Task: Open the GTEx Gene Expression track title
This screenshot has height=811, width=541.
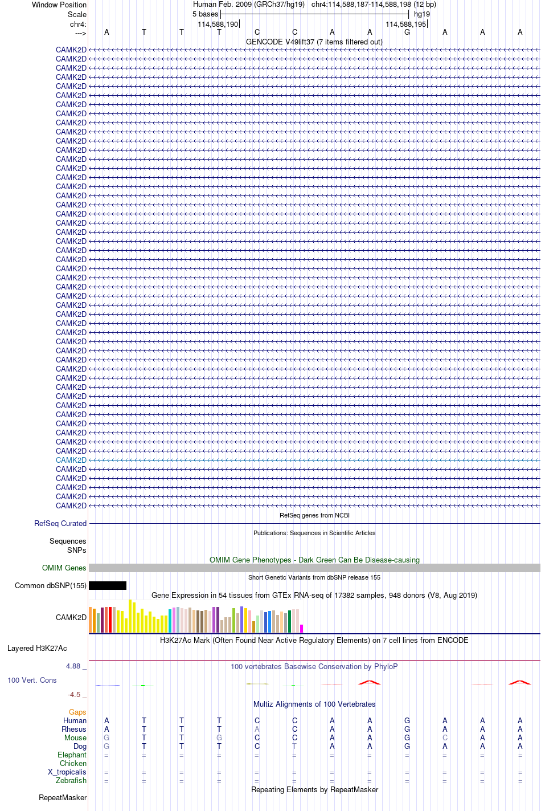Action: (x=314, y=596)
